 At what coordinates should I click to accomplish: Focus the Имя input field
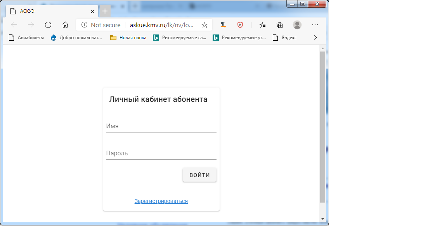pyautogui.click(x=161, y=126)
